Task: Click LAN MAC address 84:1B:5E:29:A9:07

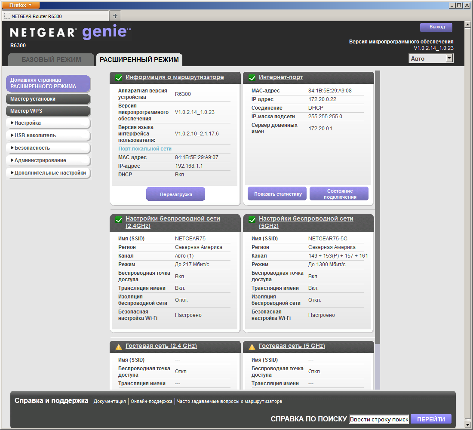Action: [x=197, y=157]
